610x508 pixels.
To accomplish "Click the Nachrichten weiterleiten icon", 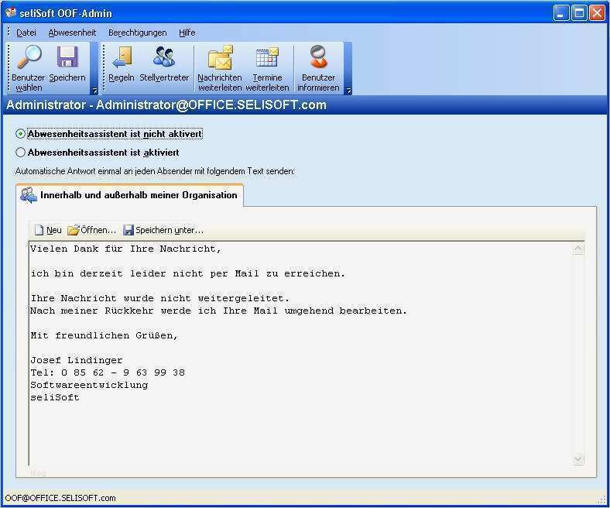I will pos(220,57).
